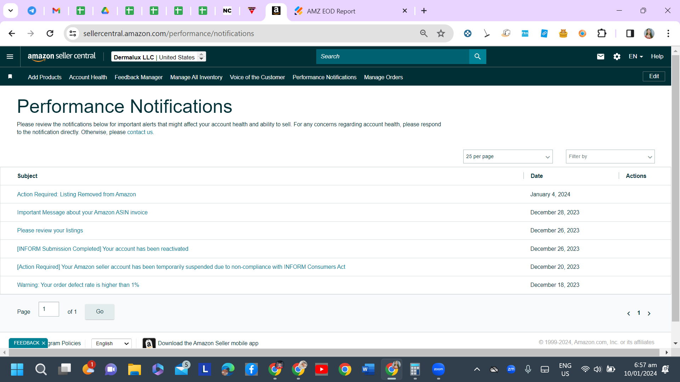Switch to the AMZ EOD Report tab

331,11
